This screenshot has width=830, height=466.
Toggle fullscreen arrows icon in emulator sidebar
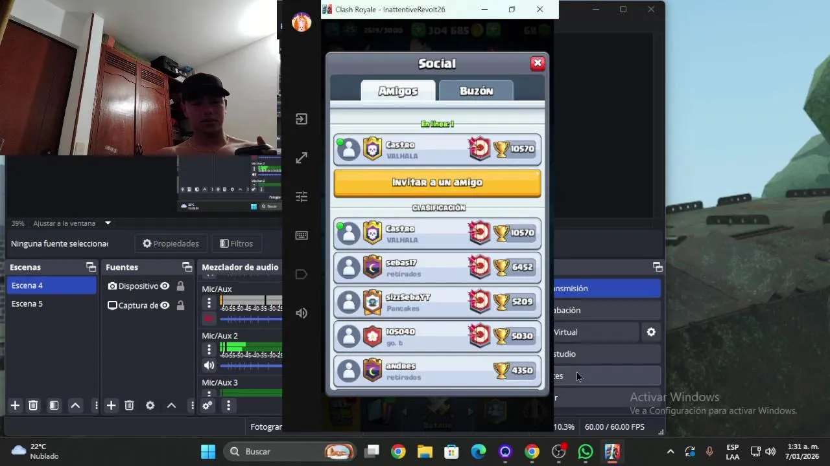coord(302,158)
